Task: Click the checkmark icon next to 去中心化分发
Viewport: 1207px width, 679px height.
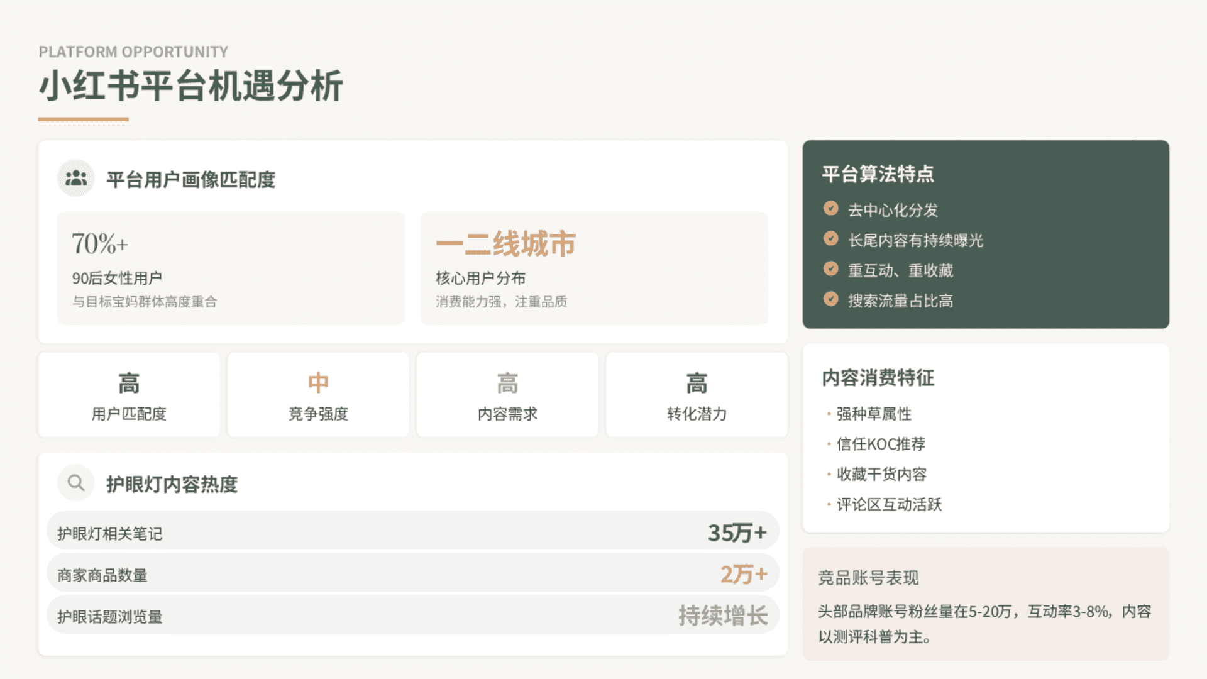Action: (x=830, y=209)
